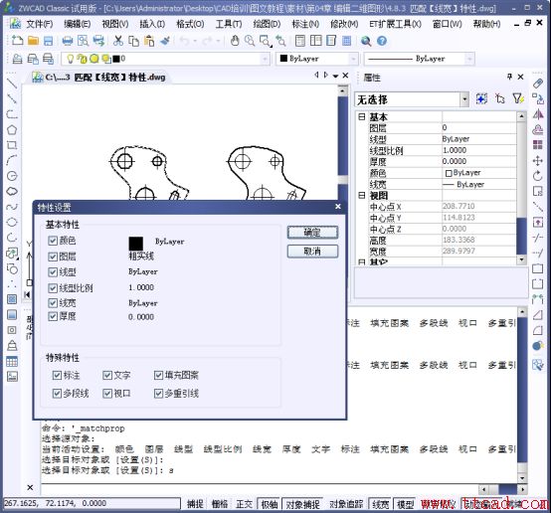Click the black color swatch in dialog
Image resolution: width=551 pixels, height=513 pixels.
click(136, 244)
